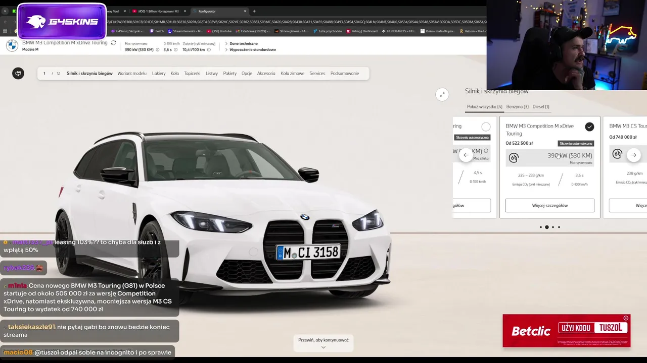647x363 pixels.
Task: Click the previous engine card arrow
Action: coord(466,155)
